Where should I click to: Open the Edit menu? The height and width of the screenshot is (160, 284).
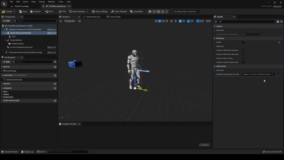click(x=18, y=2)
